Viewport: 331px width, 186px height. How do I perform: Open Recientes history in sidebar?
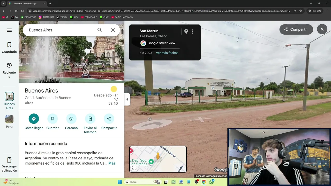pyautogui.click(x=9, y=70)
